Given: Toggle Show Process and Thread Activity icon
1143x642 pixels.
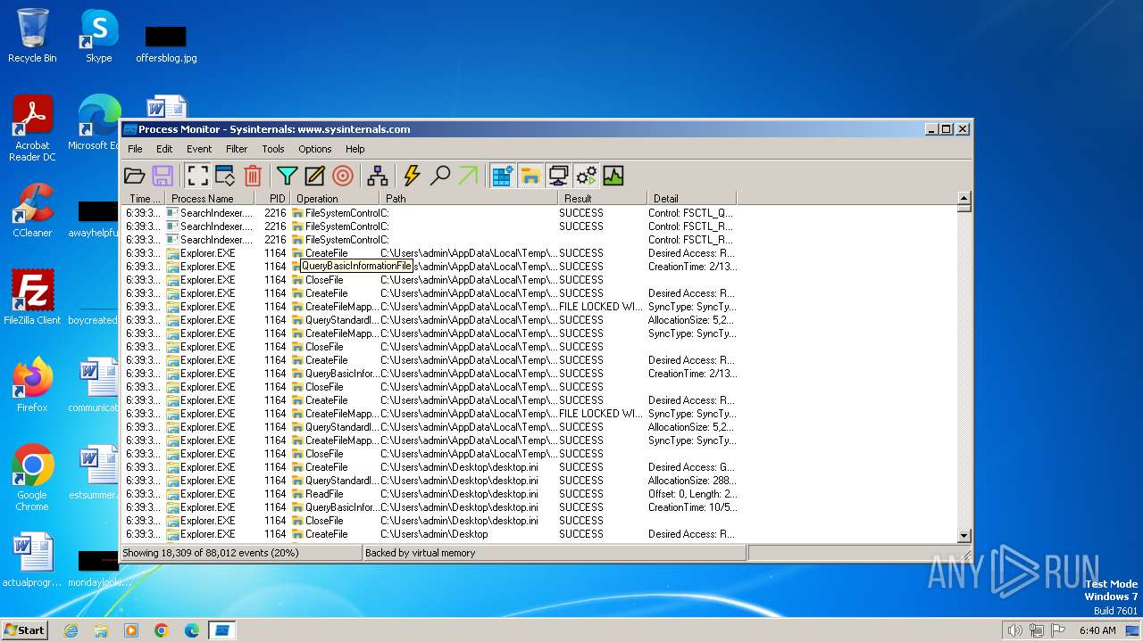Looking at the screenshot, I should point(586,176).
